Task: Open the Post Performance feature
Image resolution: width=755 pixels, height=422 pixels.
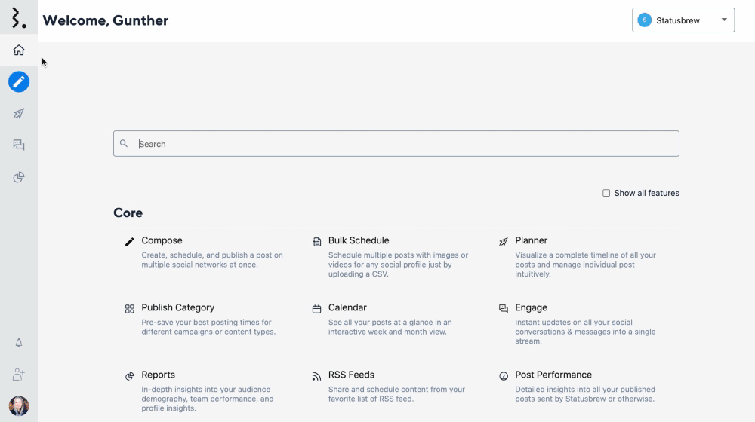Action: point(553,375)
